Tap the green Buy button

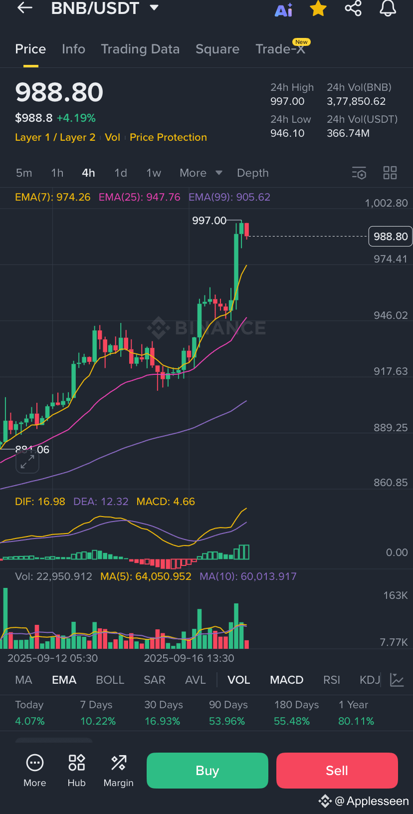[207, 771]
